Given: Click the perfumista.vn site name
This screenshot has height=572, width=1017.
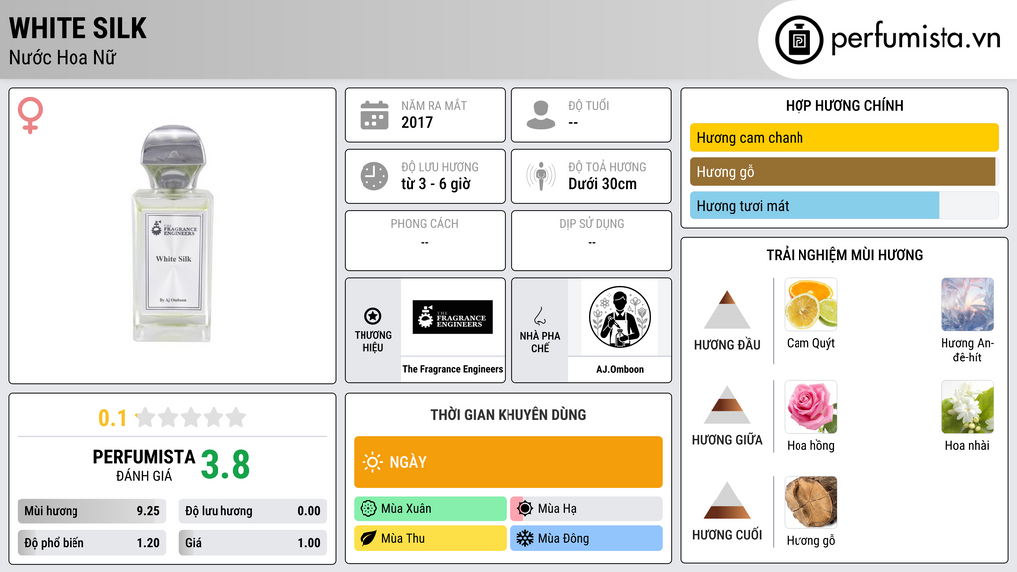Looking at the screenshot, I should click(x=916, y=39).
